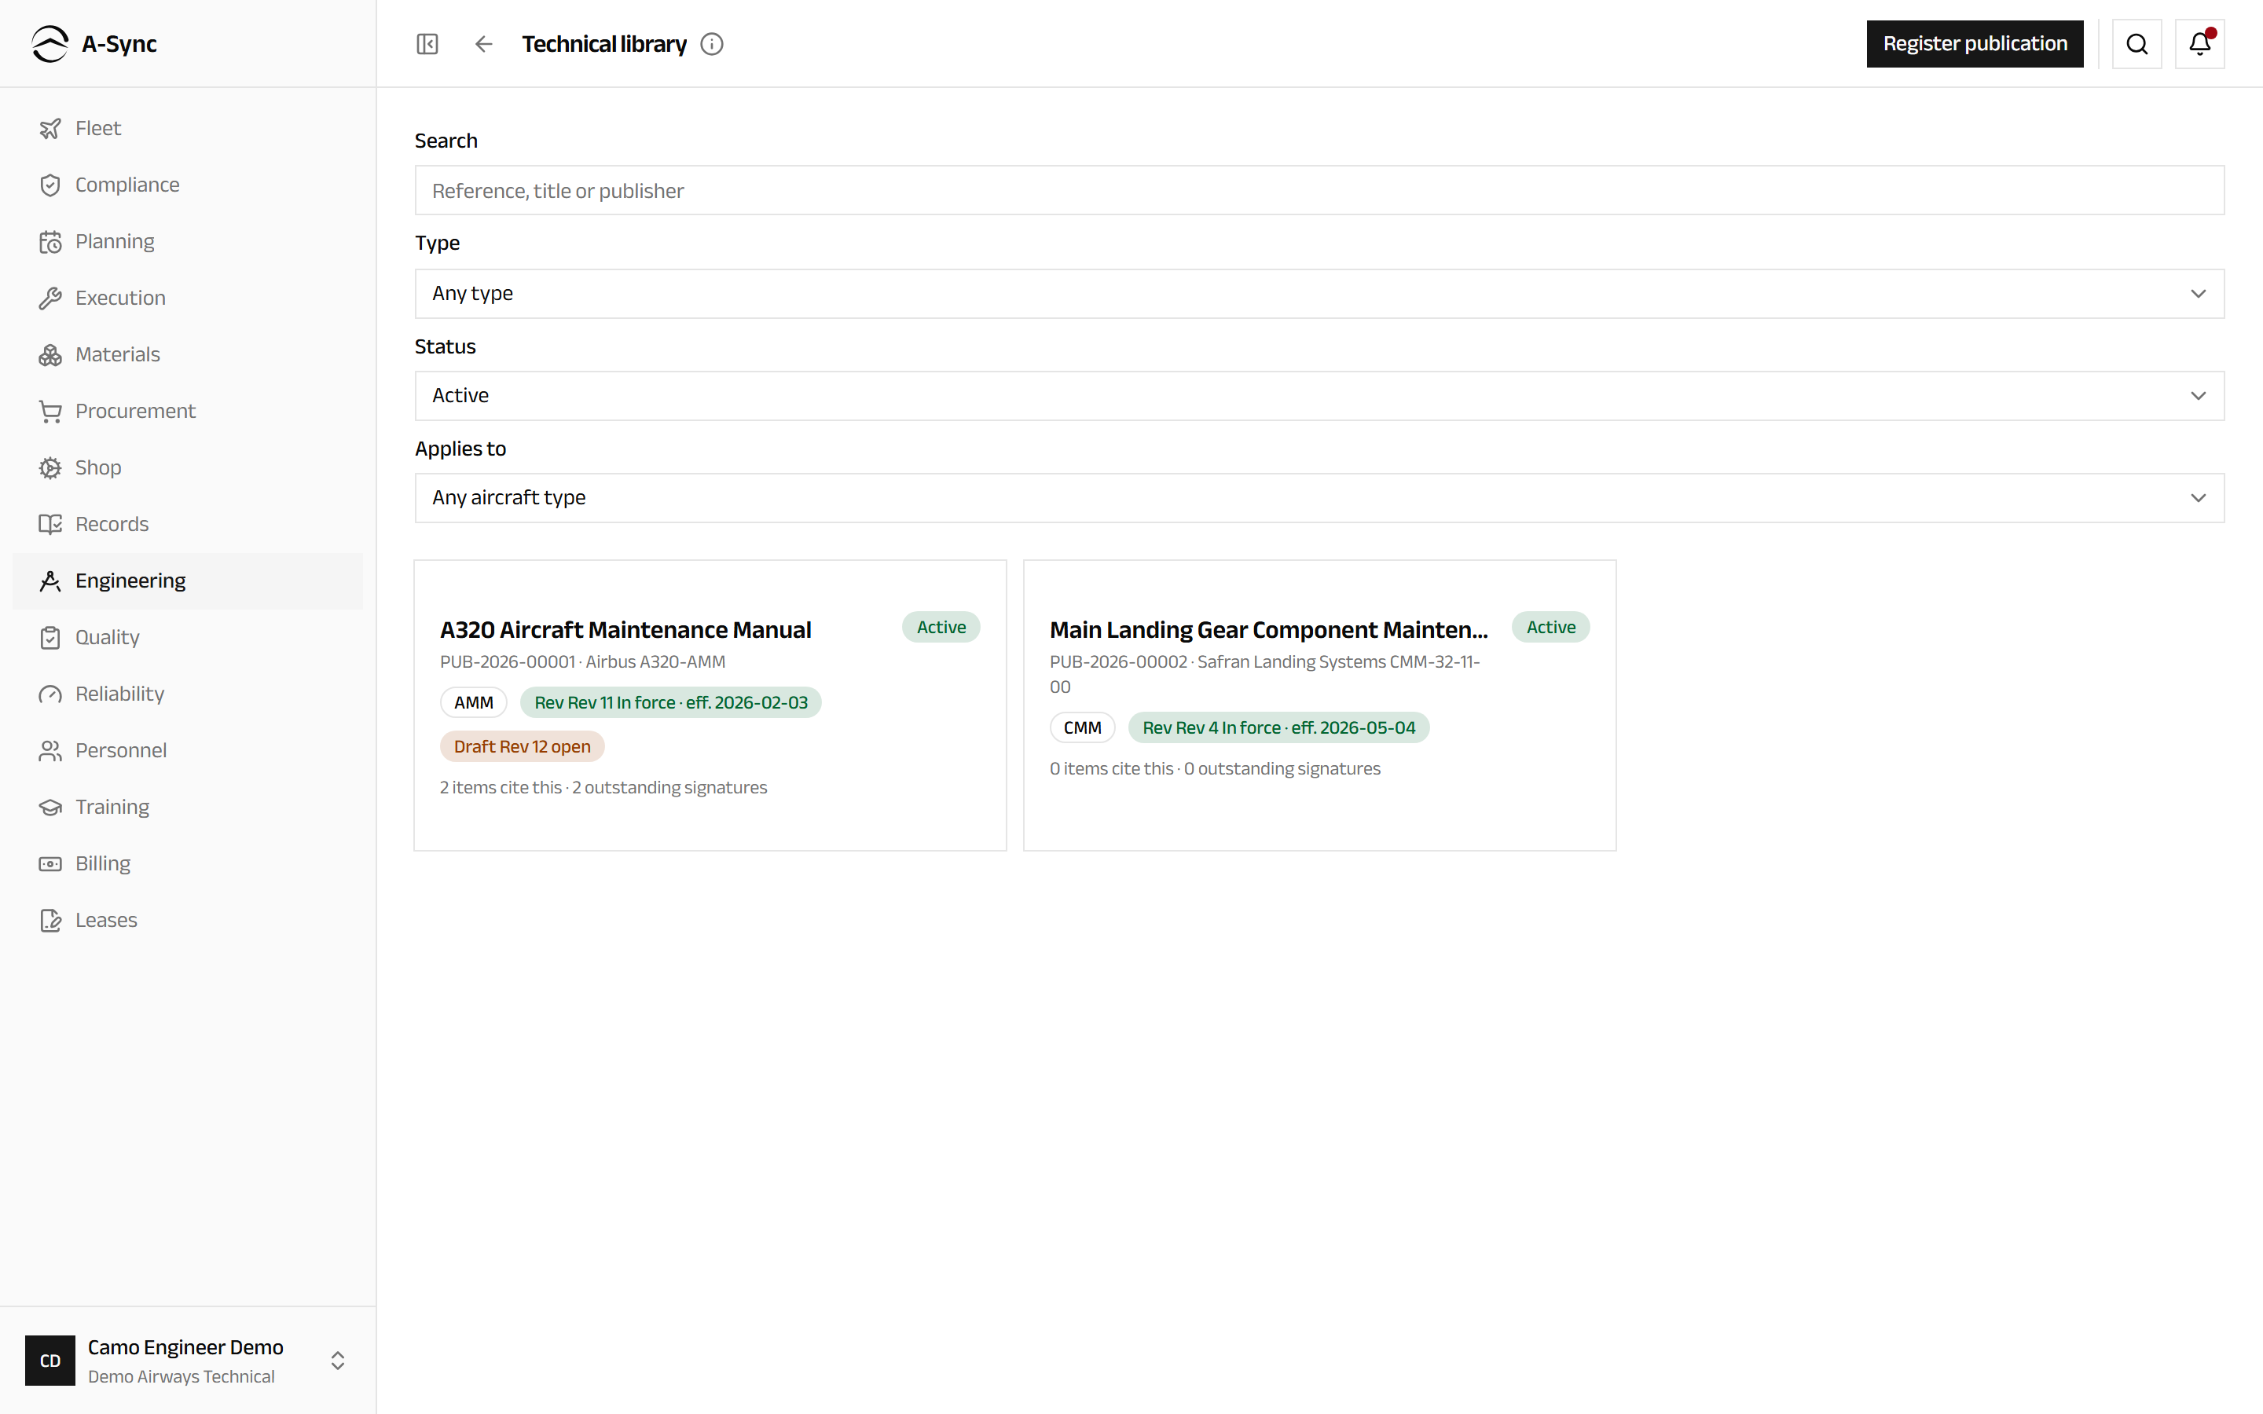The image size is (2263, 1414).
Task: Click the Compliance shield icon
Action: coord(50,185)
